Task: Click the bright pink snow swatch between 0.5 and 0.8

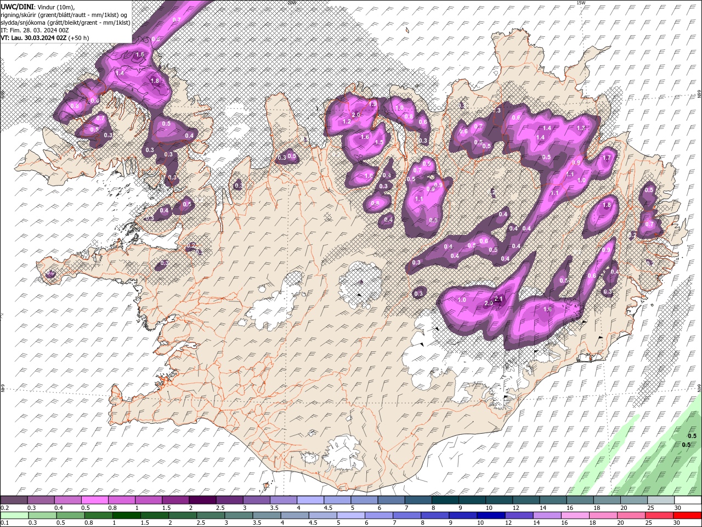Action: tap(94, 500)
